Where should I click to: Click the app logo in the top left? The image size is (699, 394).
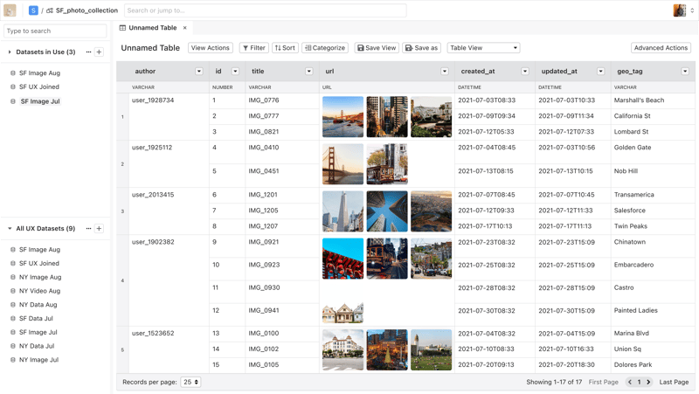coord(10,10)
